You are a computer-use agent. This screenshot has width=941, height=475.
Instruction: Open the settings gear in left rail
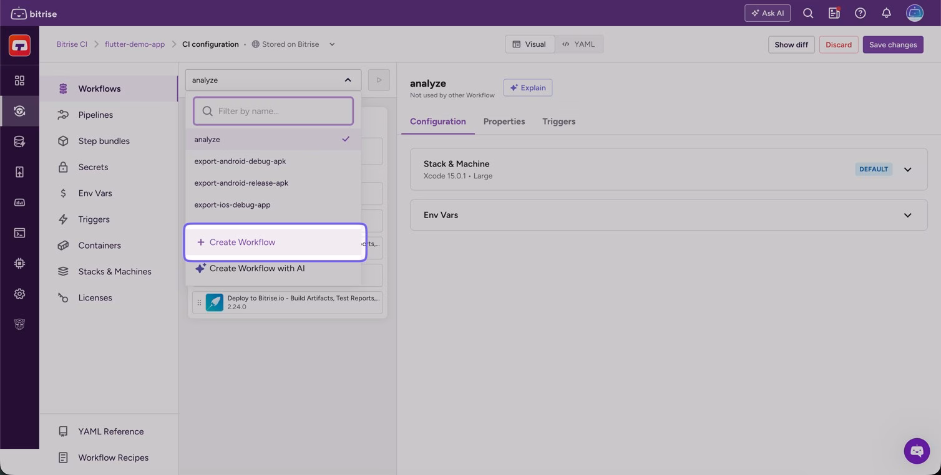[x=19, y=294]
